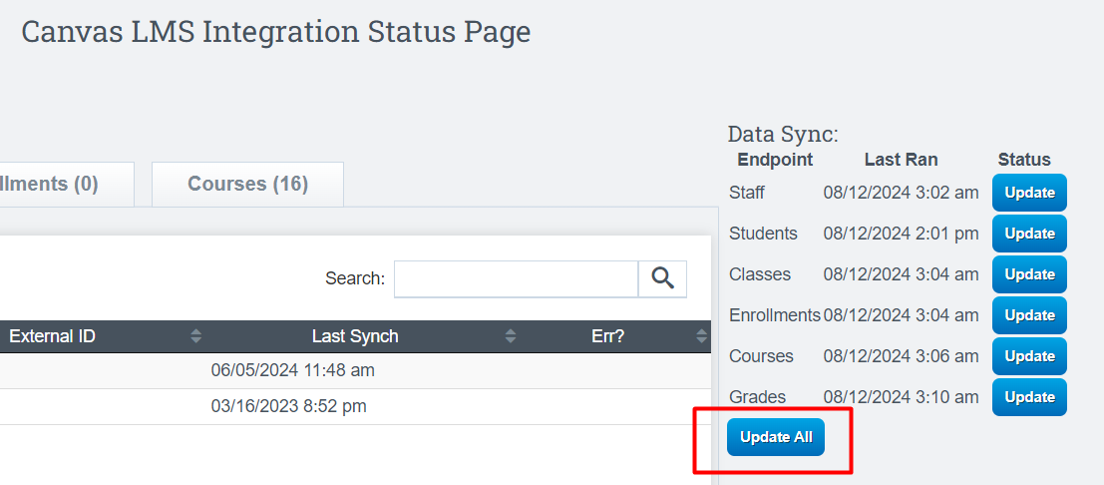Click the Update All button
Image resolution: width=1104 pixels, height=485 pixels.
click(x=776, y=437)
